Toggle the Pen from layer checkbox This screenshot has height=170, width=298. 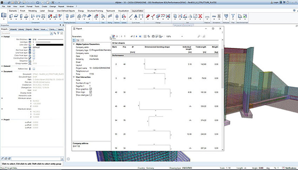click(34, 50)
